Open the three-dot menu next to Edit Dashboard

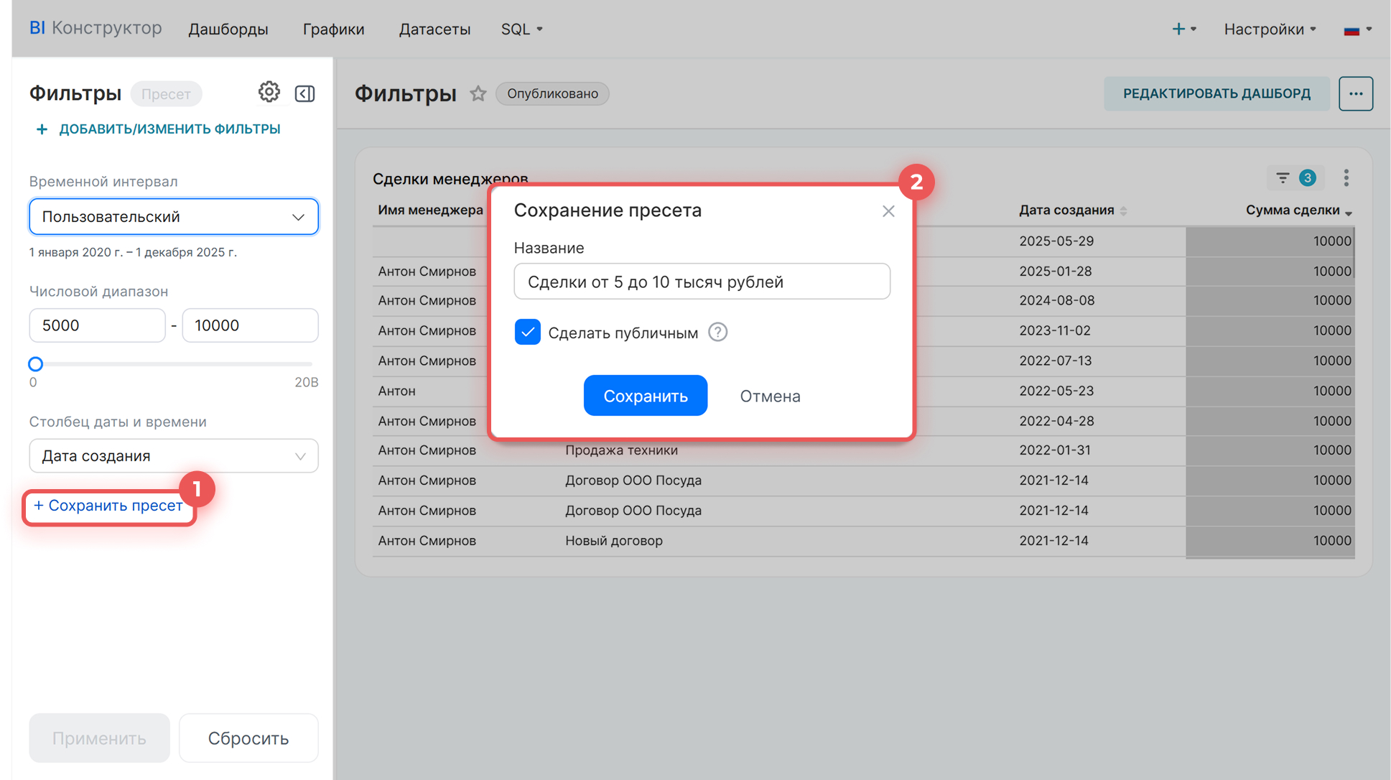[1355, 93]
